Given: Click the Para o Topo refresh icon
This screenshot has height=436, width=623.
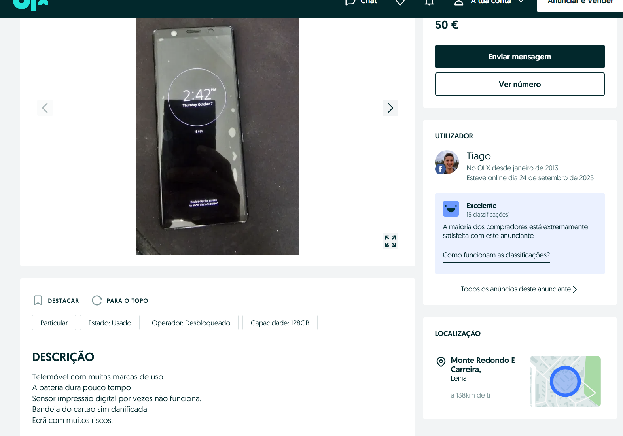Looking at the screenshot, I should 97,300.
